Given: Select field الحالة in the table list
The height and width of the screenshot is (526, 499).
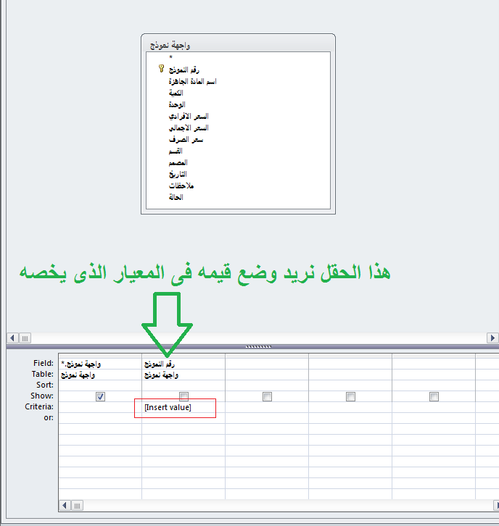Looking at the screenshot, I should coord(176,197).
